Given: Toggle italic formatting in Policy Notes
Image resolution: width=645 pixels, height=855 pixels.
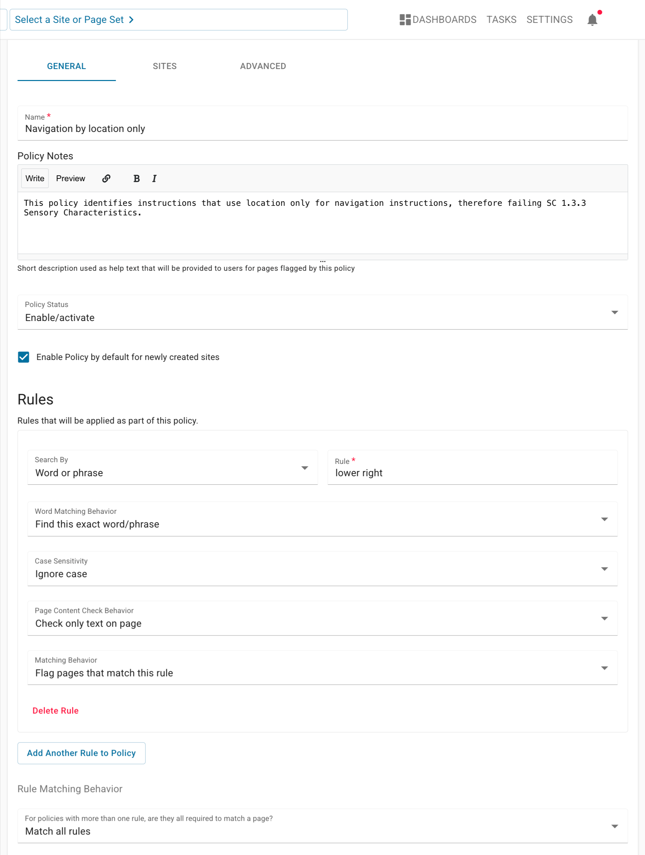Looking at the screenshot, I should 154,178.
